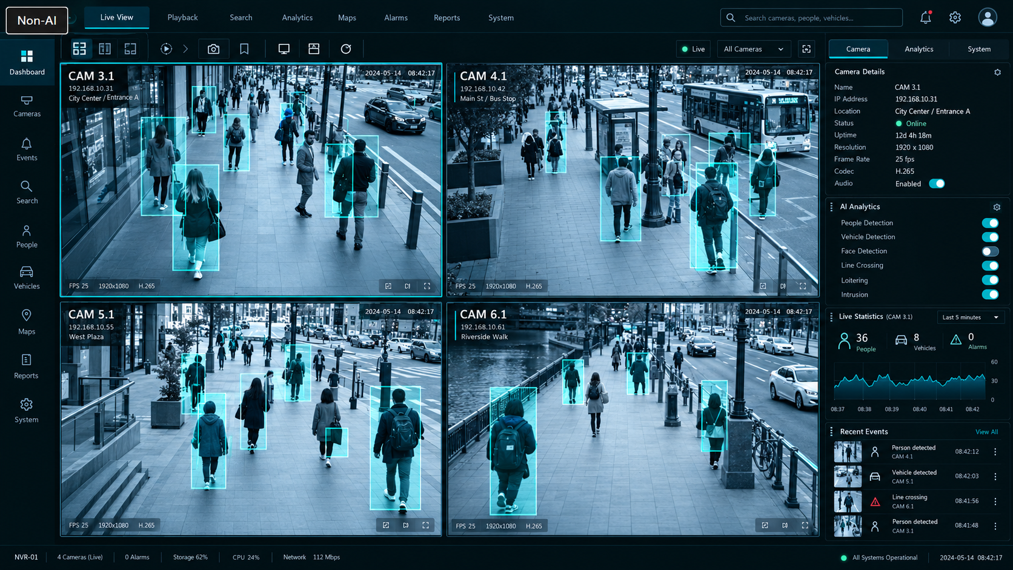Open the System gear in sidebar
Image resolution: width=1013 pixels, height=570 pixels.
27,411
